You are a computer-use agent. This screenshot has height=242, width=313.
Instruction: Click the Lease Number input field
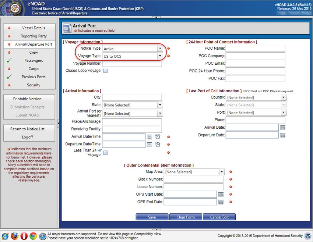pyautogui.click(x=194, y=187)
